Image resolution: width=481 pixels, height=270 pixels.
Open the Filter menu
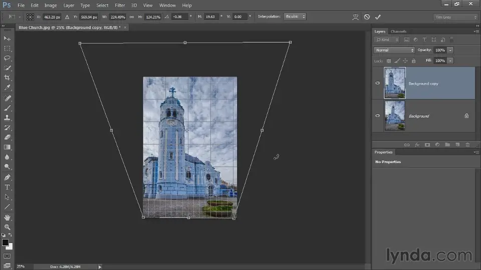[x=120, y=5]
